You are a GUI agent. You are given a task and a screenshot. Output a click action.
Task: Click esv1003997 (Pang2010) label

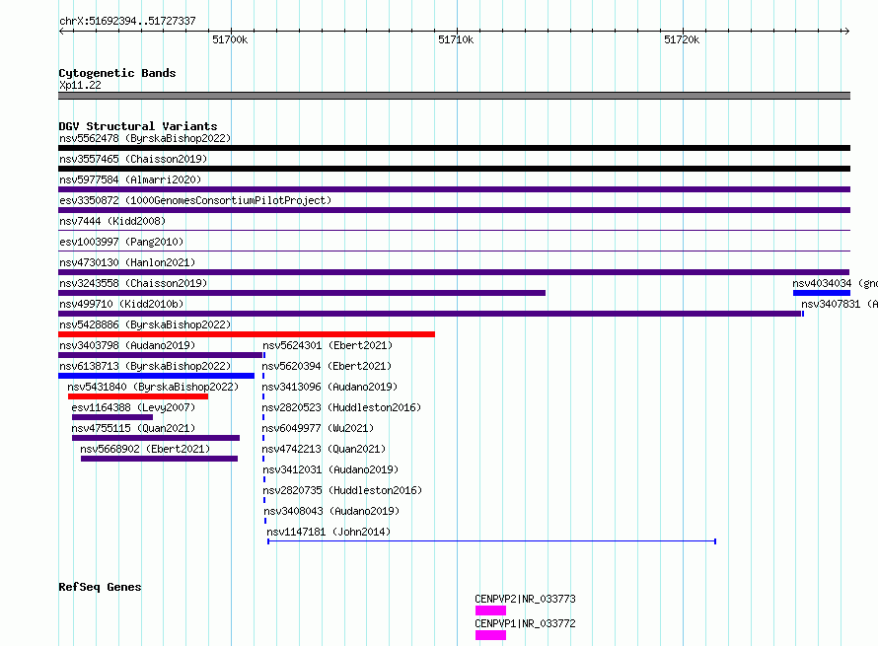[x=121, y=242]
